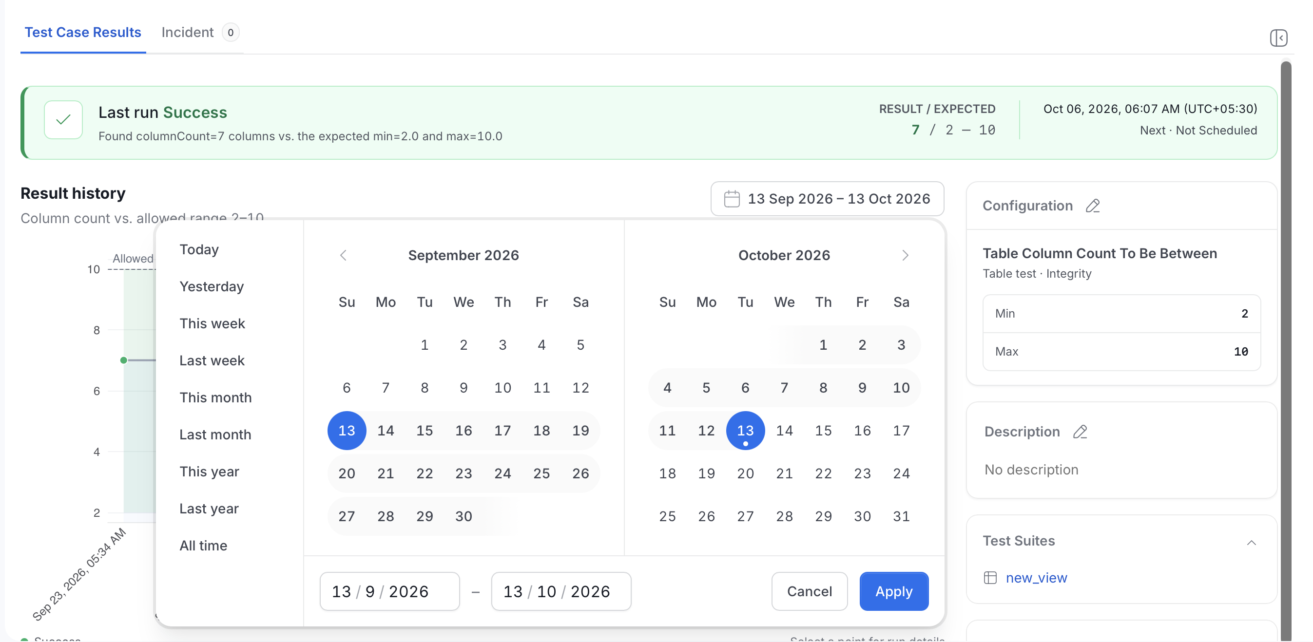
Task: Choose October 6 in the calendar
Action: 745,388
